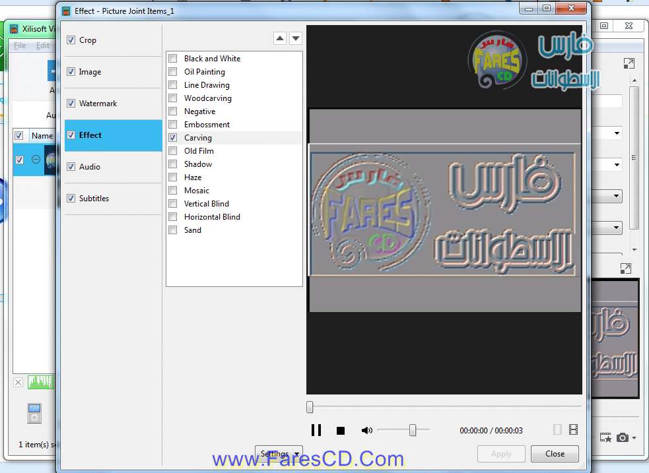Tick the Embossment effect checkbox

point(173,125)
